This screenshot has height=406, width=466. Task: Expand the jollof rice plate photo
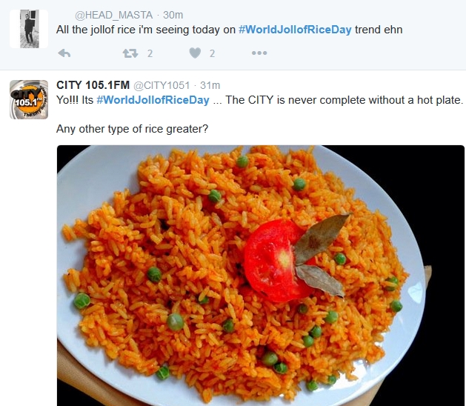[260, 276]
